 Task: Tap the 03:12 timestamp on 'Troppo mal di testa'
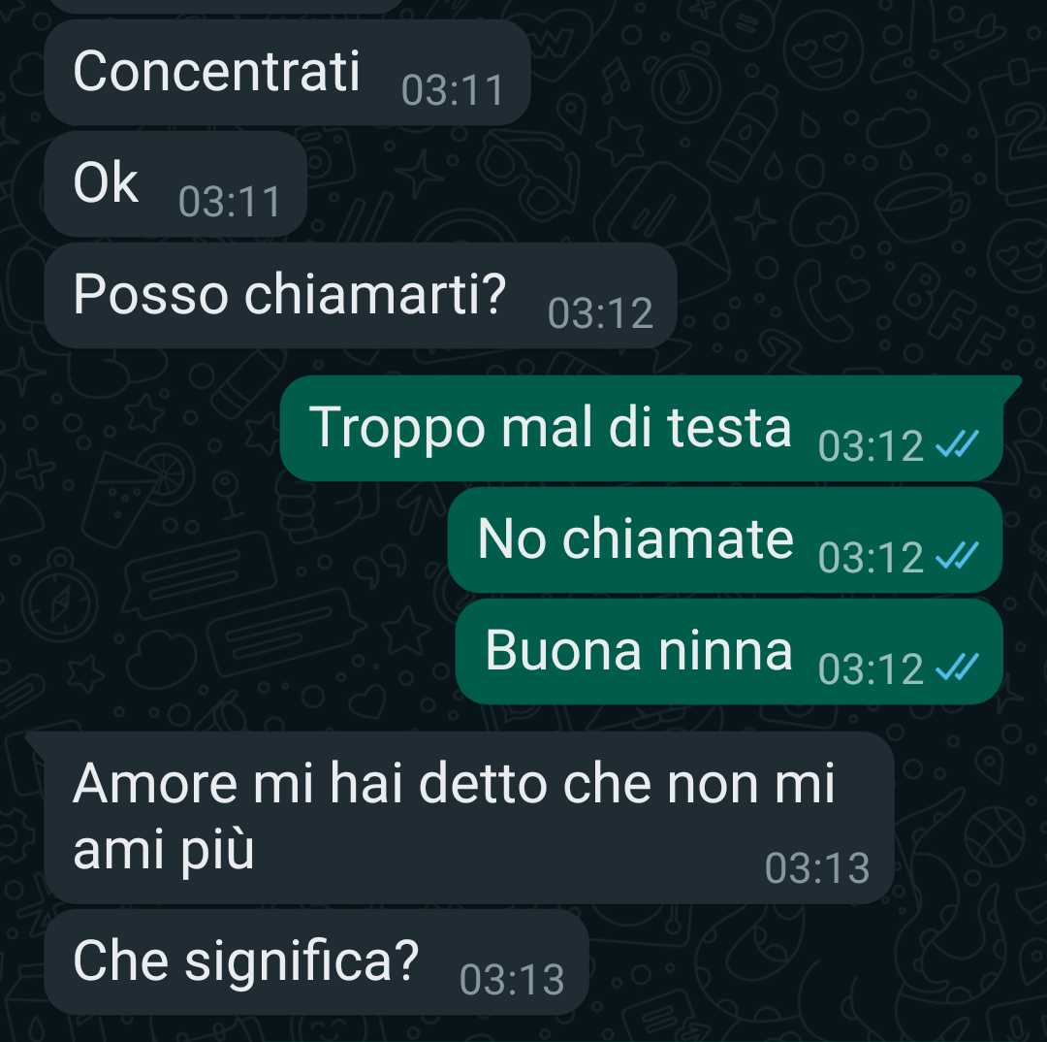(x=871, y=445)
